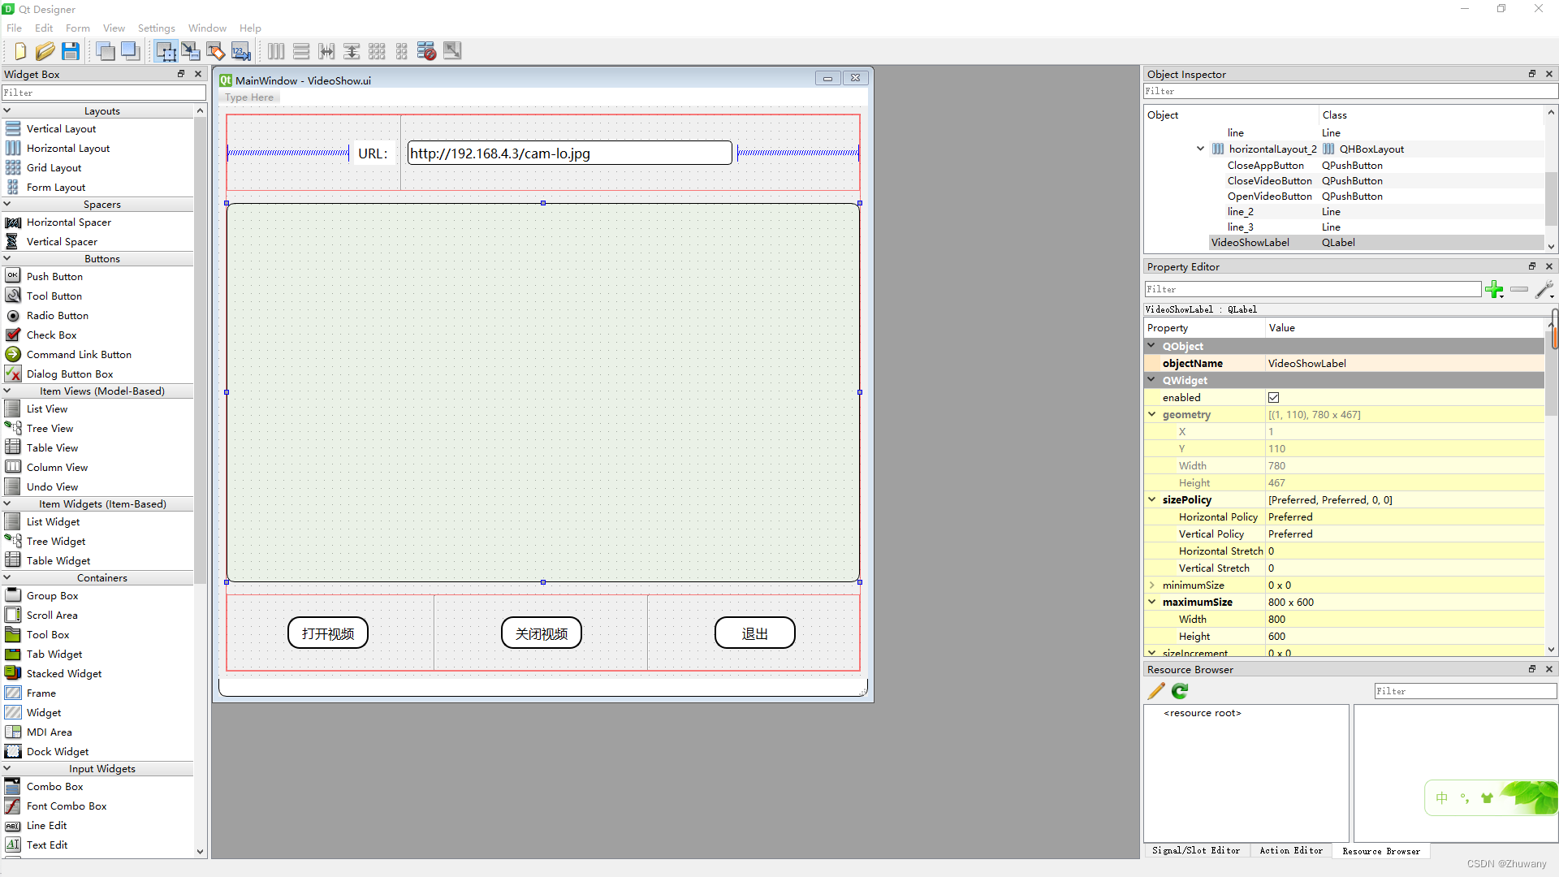Screen dimensions: 1559x877
Task: Click the 退出 button on the form
Action: [x=754, y=633]
